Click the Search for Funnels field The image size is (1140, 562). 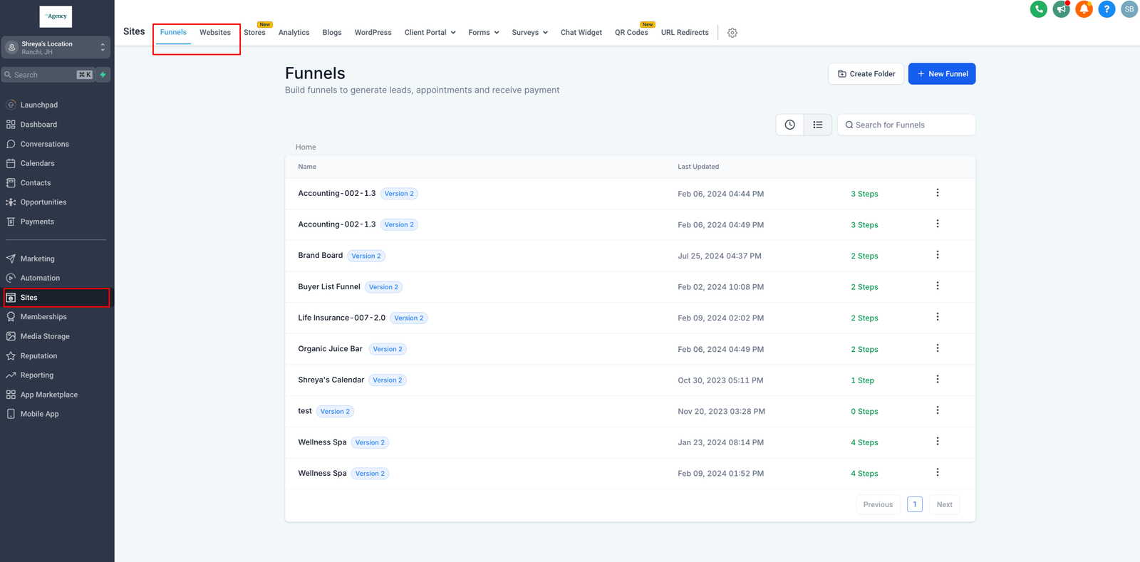[912, 125]
